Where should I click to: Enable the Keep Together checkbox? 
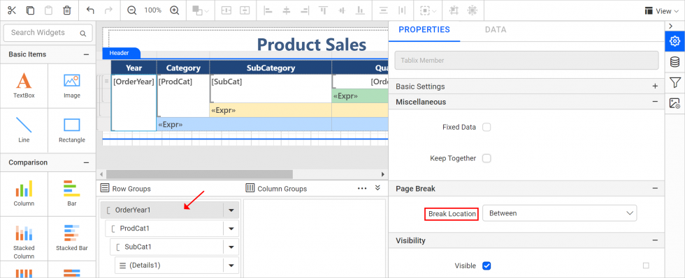(486, 158)
